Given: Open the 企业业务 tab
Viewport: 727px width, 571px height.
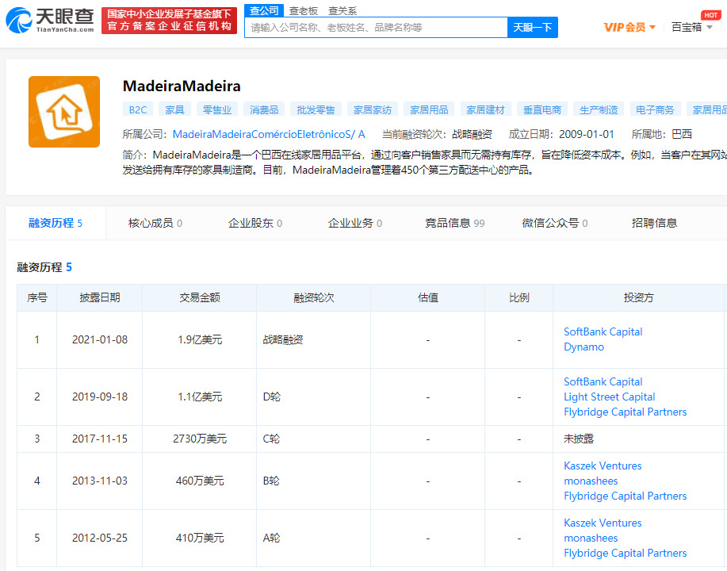Looking at the screenshot, I should 355,223.
